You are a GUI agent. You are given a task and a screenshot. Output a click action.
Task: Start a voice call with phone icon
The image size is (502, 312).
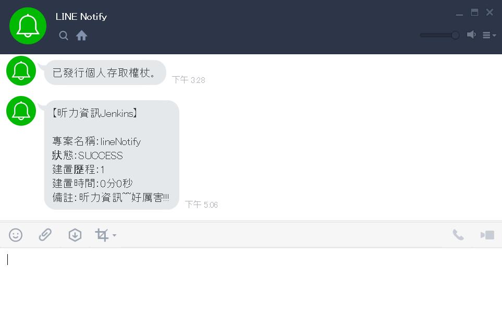tap(458, 235)
